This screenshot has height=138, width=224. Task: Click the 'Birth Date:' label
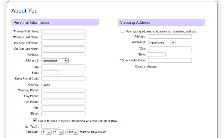click(32, 132)
